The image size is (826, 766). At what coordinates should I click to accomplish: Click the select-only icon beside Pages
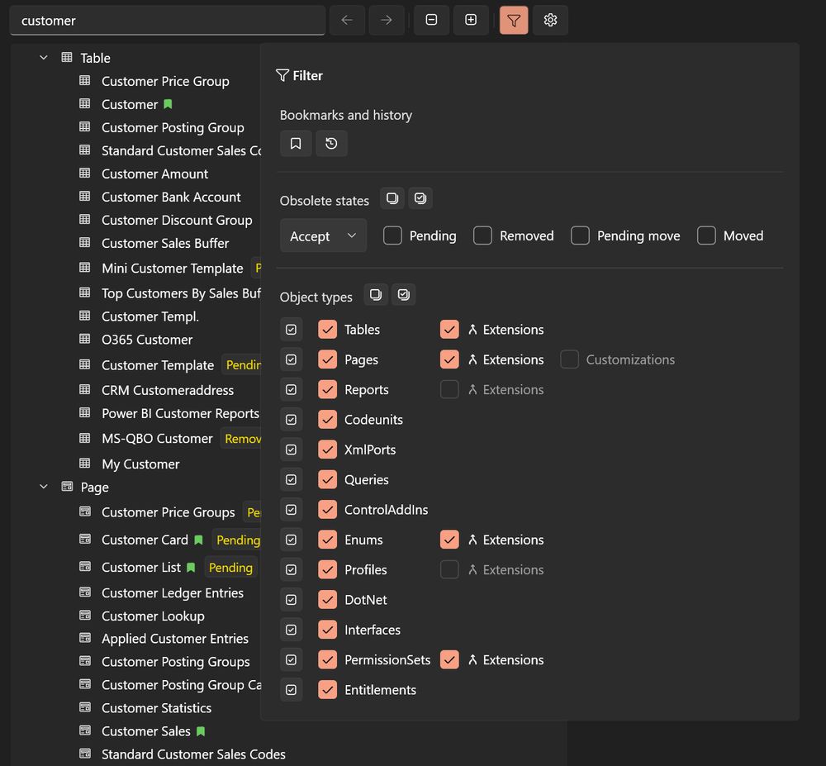(291, 359)
